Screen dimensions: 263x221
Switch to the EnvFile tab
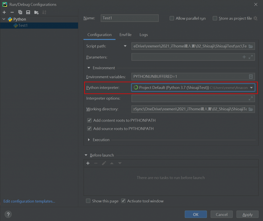coord(125,35)
